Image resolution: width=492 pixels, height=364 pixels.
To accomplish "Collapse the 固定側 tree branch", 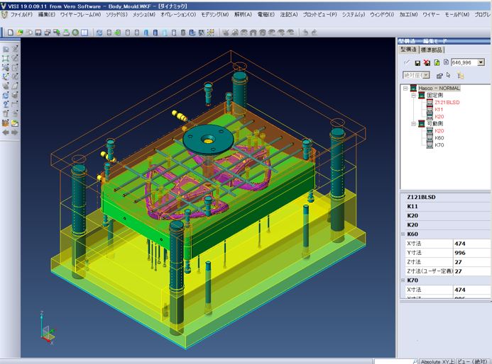I will [413, 96].
